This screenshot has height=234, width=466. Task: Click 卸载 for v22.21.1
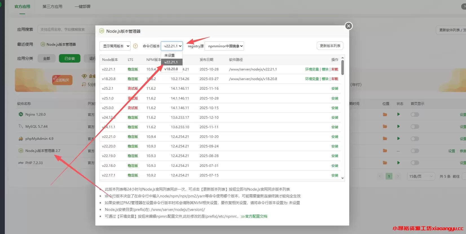tap(335, 69)
